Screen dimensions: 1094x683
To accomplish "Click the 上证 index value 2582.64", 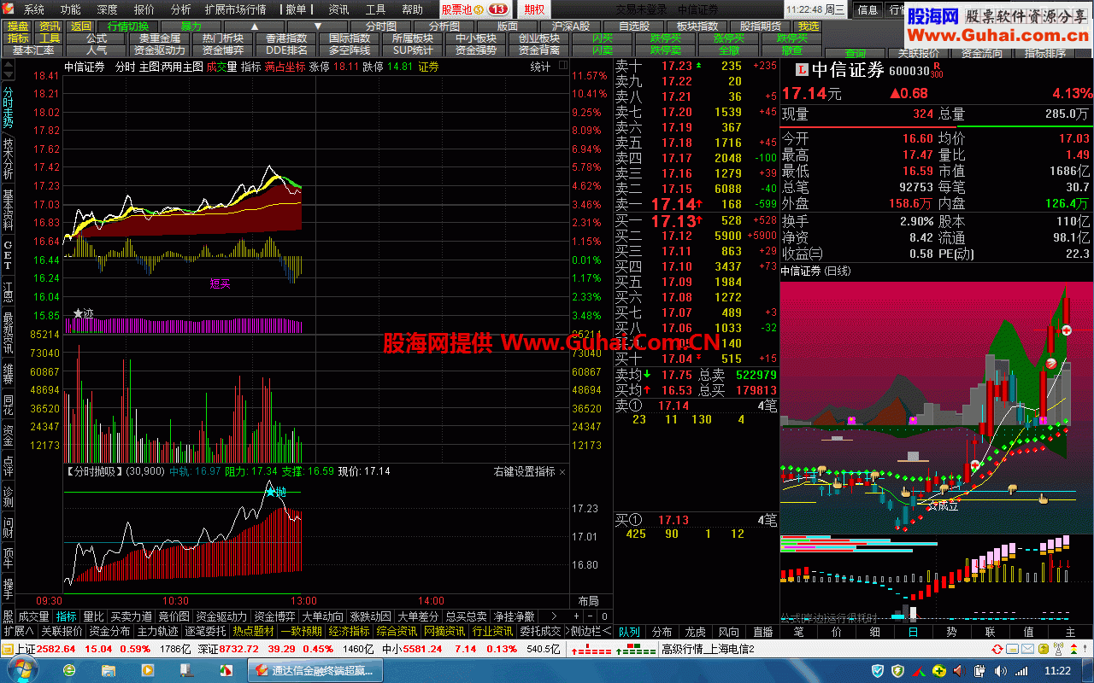I will point(56,650).
